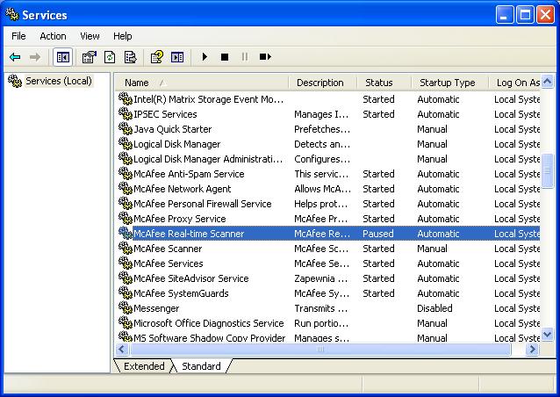Click the gear icon beside Logical Disk Manager Administrati...
Screen dimensions: 560x397
click(x=126, y=159)
